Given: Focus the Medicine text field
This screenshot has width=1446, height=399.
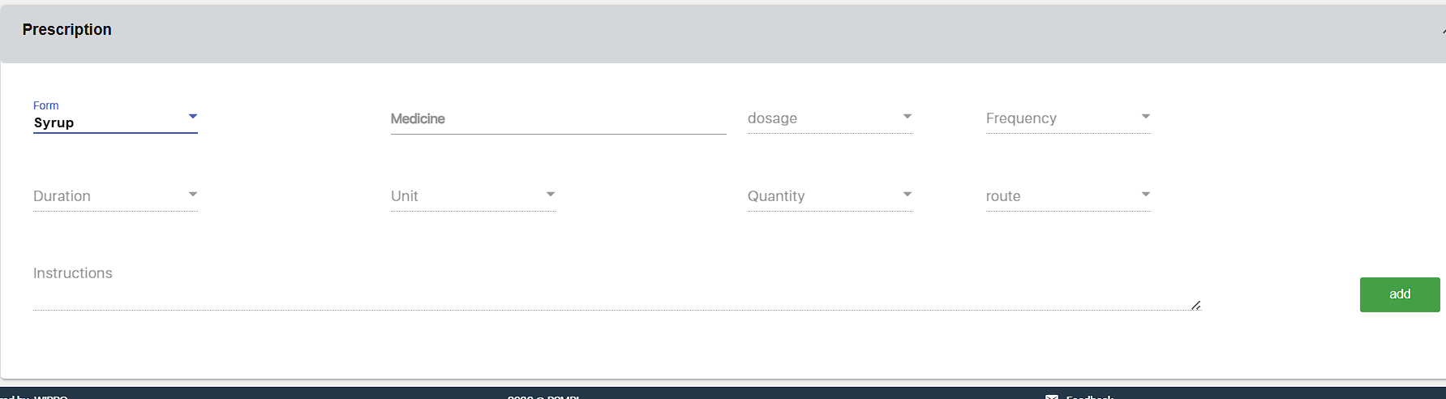Looking at the screenshot, I should pyautogui.click(x=558, y=119).
